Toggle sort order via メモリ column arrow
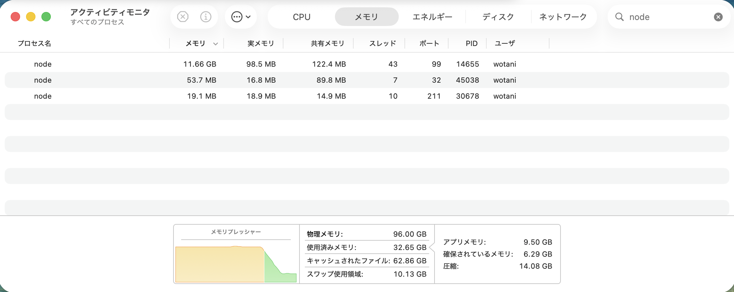The image size is (734, 292). click(216, 44)
